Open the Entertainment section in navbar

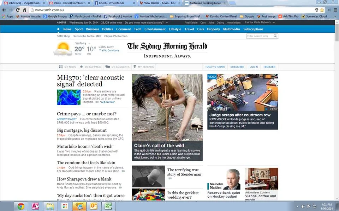coord(155,29)
